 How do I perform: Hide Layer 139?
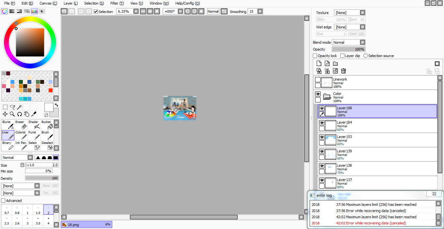[322, 151]
